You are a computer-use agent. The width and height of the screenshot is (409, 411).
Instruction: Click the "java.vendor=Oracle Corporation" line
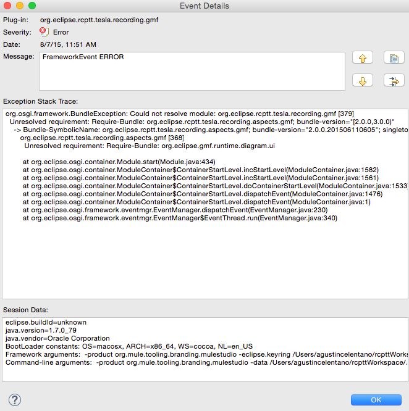pyautogui.click(x=57, y=338)
